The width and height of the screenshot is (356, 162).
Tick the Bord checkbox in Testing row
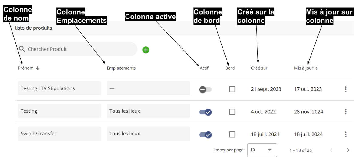coord(232,112)
